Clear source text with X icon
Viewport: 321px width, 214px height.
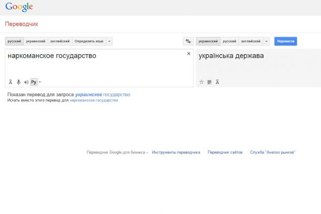(x=189, y=54)
